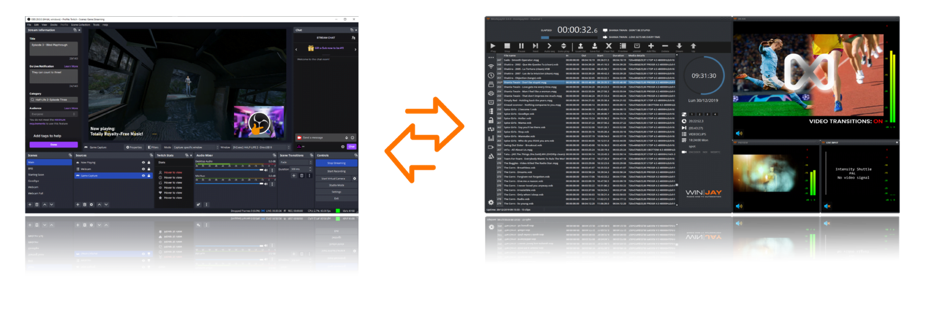The width and height of the screenshot is (926, 314).
Task: Open Filters for the Game Capture source
Action: (x=153, y=147)
